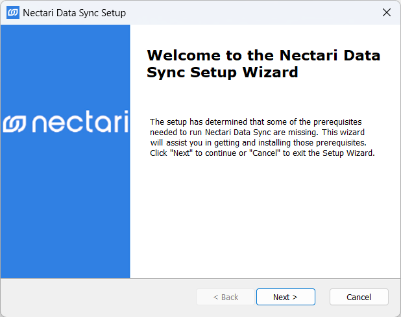Click the Nectari icon in the title bar
The width and height of the screenshot is (401, 317).
(x=12, y=12)
